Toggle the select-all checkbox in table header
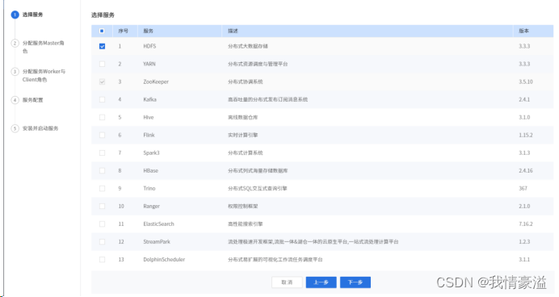Viewport: 559px width, 297px height. tap(102, 31)
